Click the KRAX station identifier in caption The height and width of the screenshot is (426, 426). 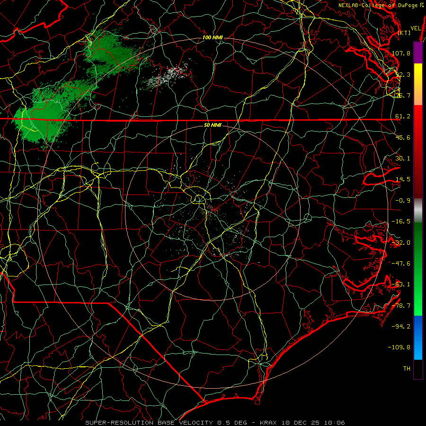268,423
